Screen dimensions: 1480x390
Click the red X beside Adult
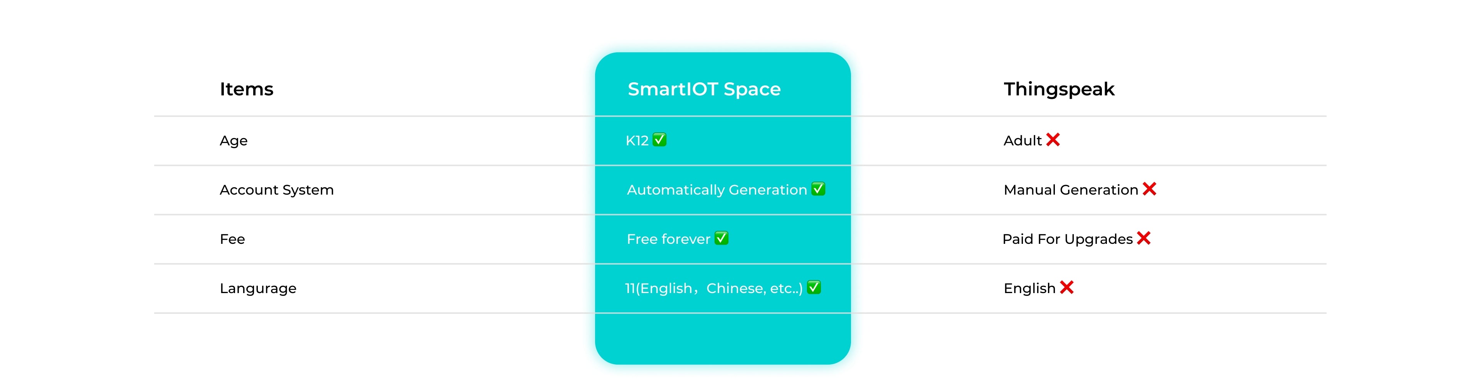pyautogui.click(x=1053, y=140)
